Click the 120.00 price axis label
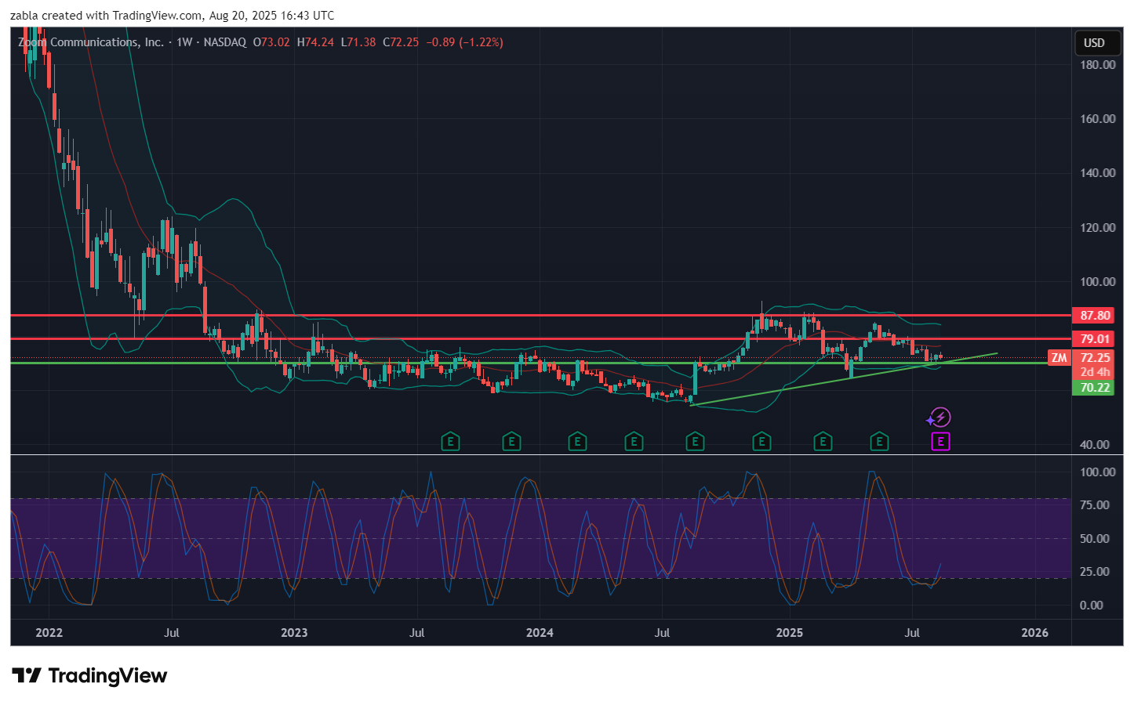 [1097, 228]
